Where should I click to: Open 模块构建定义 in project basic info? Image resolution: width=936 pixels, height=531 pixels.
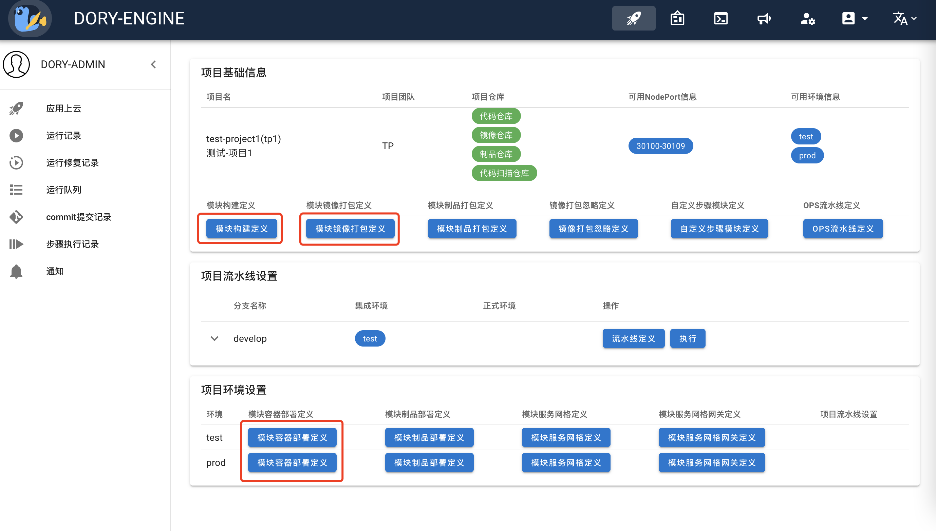point(241,229)
